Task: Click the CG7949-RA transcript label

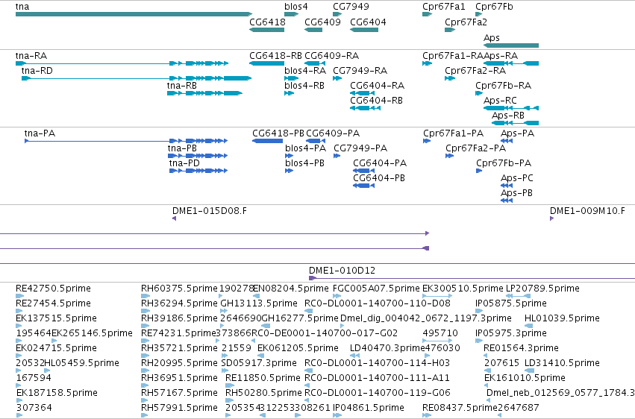Action: point(360,70)
